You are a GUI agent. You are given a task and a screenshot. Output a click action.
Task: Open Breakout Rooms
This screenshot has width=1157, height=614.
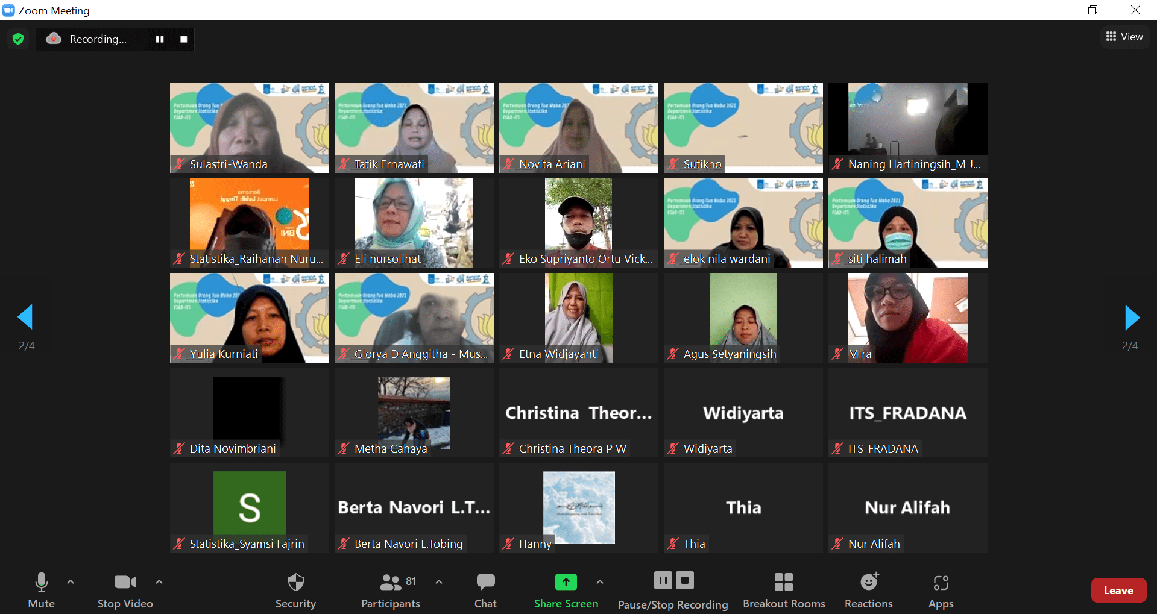[783, 590]
